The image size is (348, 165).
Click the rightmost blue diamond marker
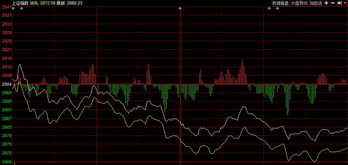pyautogui.click(x=277, y=8)
